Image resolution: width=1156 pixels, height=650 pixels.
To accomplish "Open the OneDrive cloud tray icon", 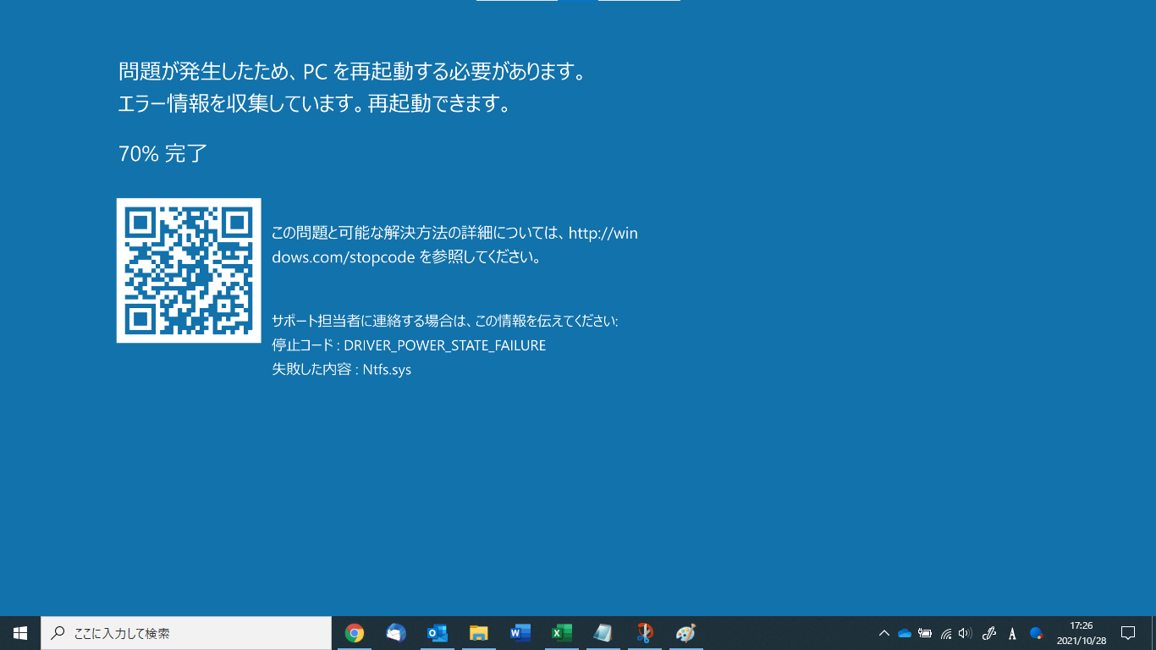I will tap(905, 633).
